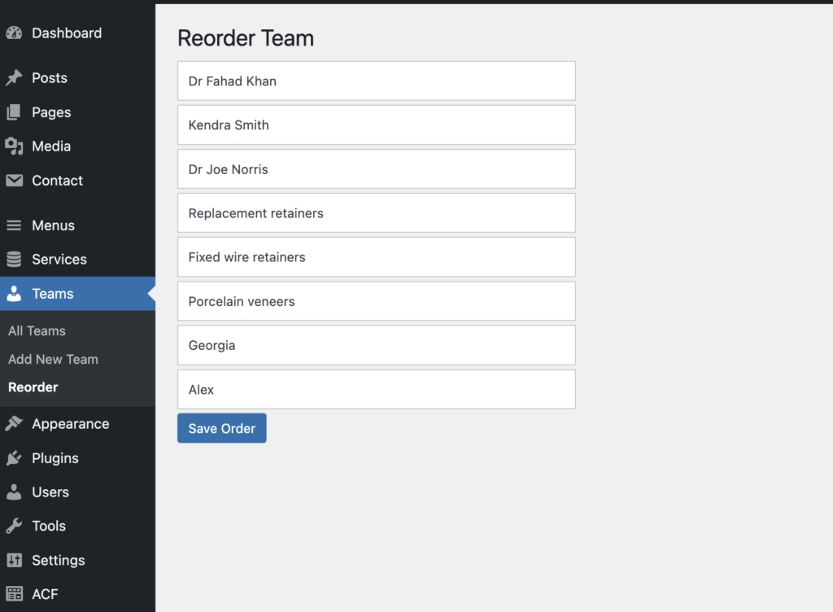Open the ACF panel icon
The image size is (833, 612).
coord(14,594)
